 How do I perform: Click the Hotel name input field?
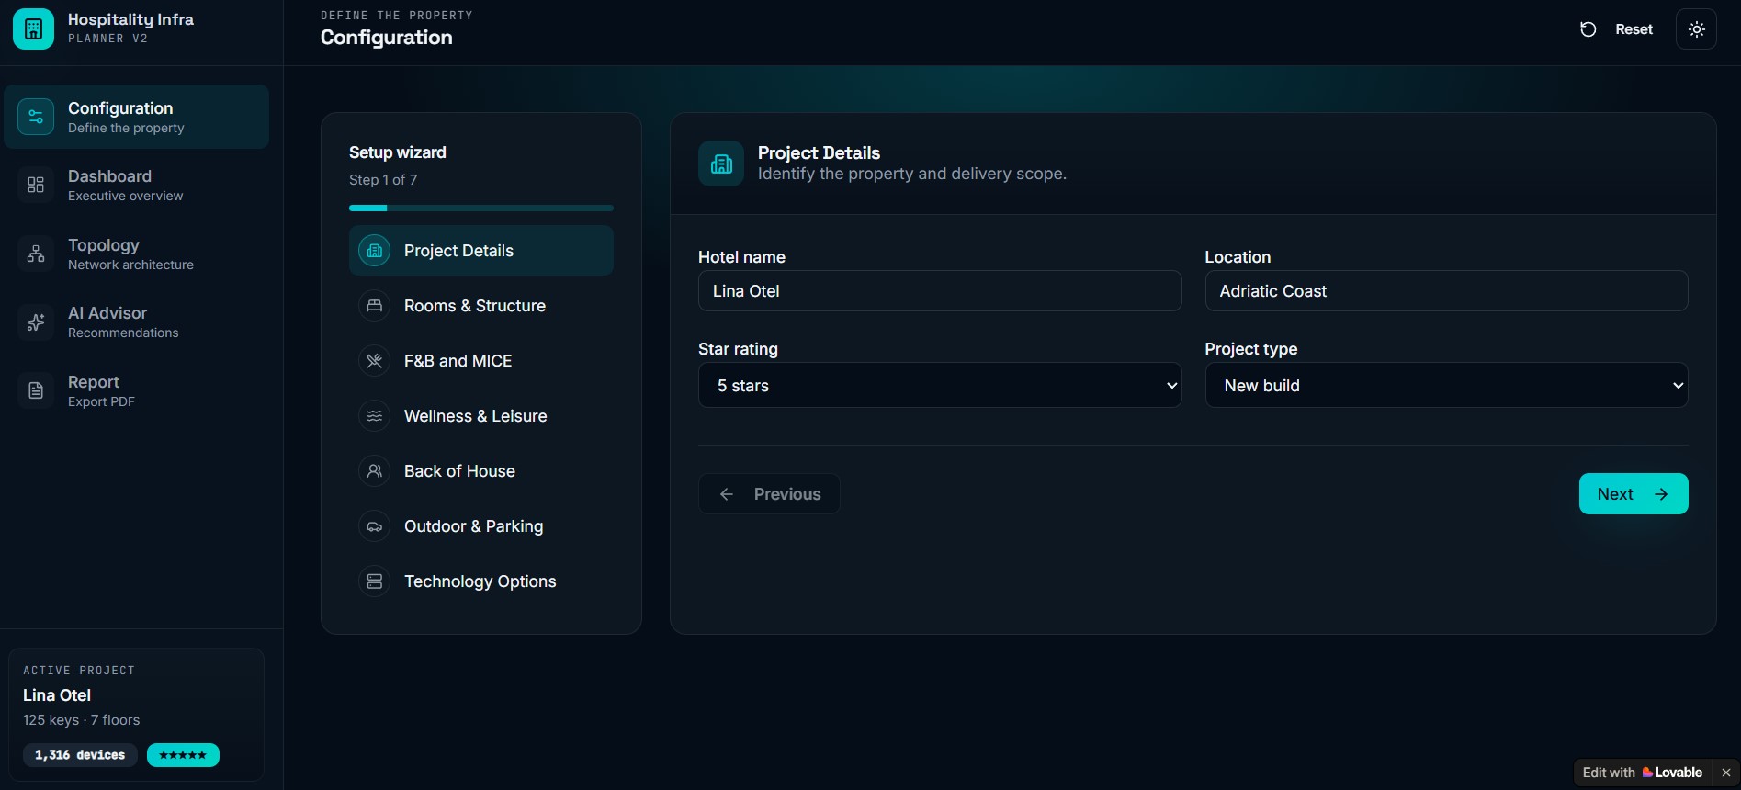point(940,291)
